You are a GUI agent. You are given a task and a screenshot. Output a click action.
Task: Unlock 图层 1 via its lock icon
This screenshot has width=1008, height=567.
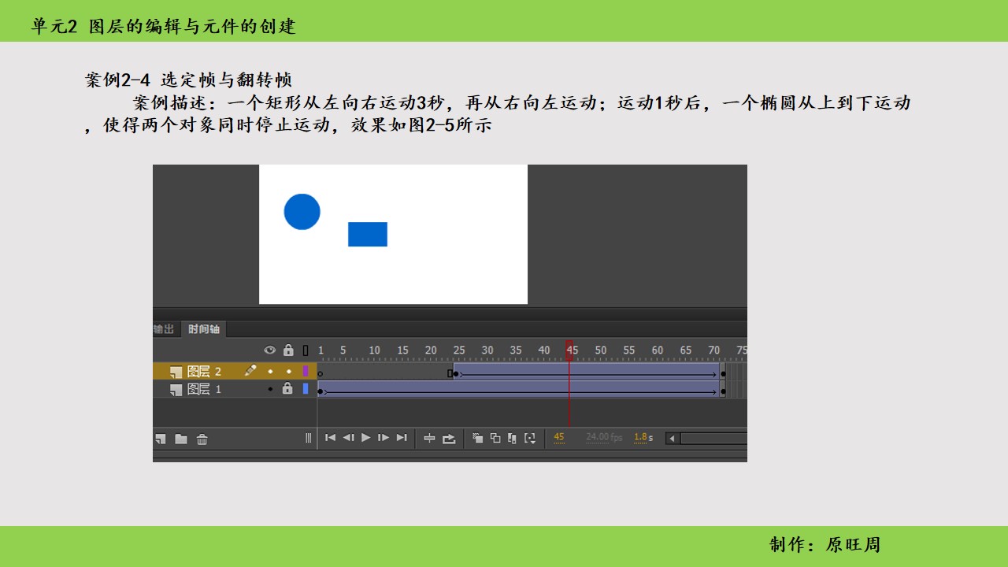point(287,389)
